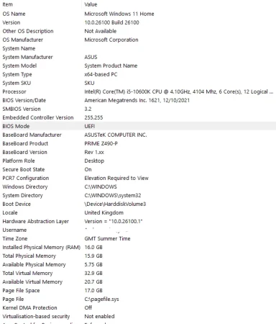
Task: Click the value 'x64-based PC'
Action: pyautogui.click(x=101, y=74)
